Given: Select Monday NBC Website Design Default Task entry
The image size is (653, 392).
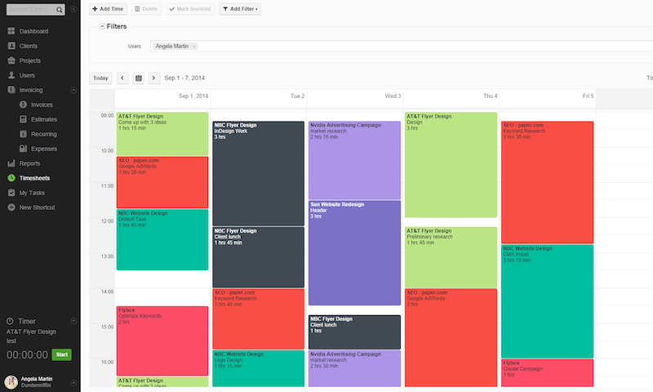Looking at the screenshot, I should pyautogui.click(x=162, y=239).
